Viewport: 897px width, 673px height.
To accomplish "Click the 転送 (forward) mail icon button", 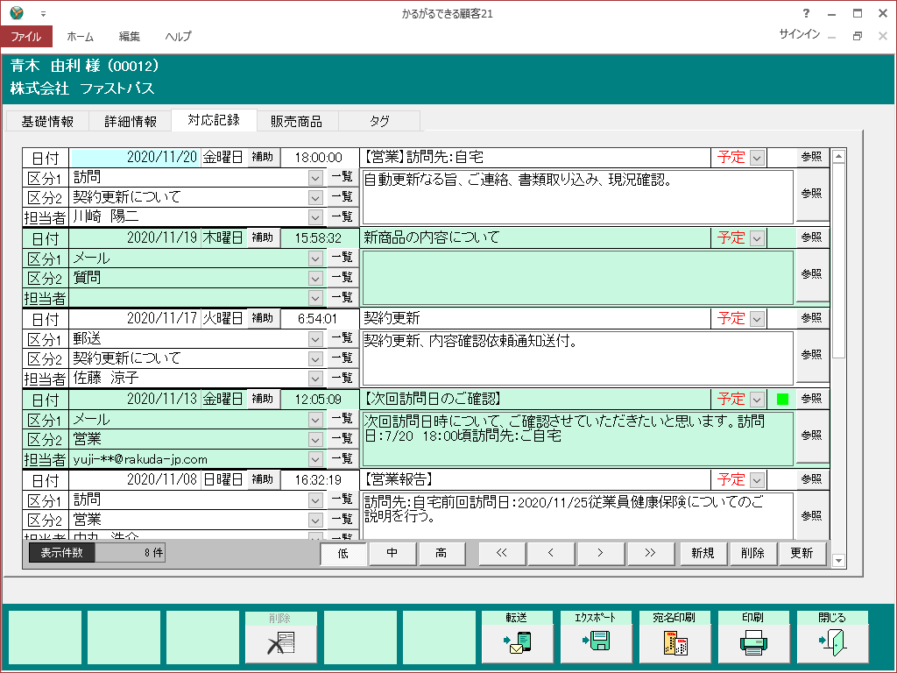I will [517, 644].
